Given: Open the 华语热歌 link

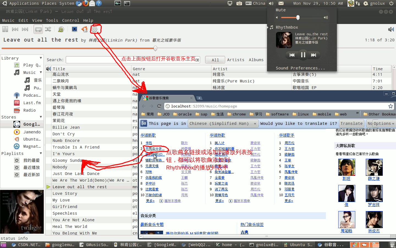Looking at the screenshot, I should pos(218,135).
